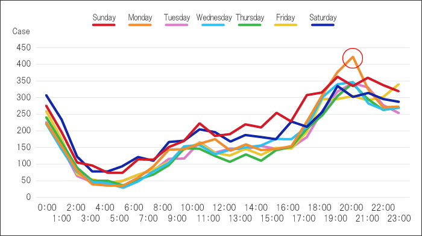Click the Friday legend label

(286, 17)
